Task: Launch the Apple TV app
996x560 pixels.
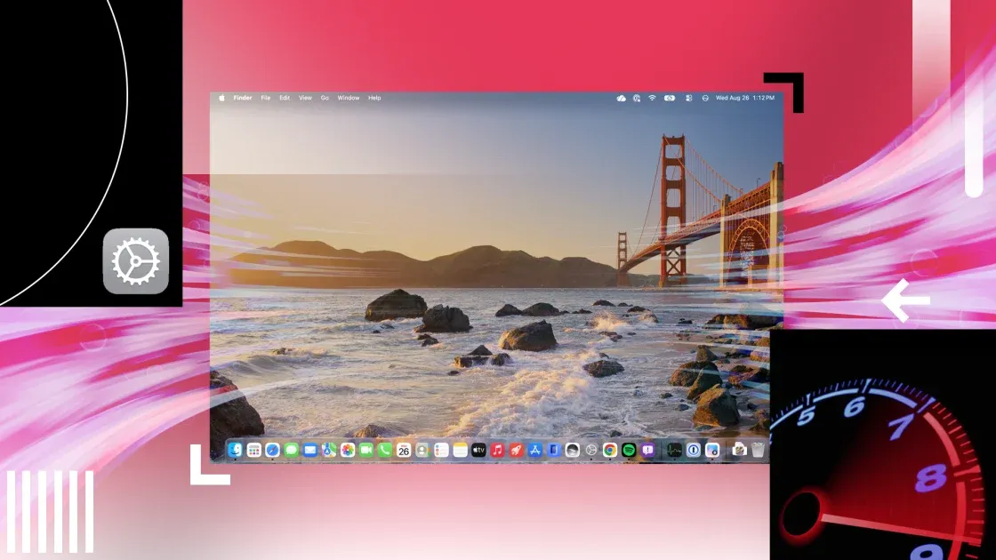Action: (478, 450)
